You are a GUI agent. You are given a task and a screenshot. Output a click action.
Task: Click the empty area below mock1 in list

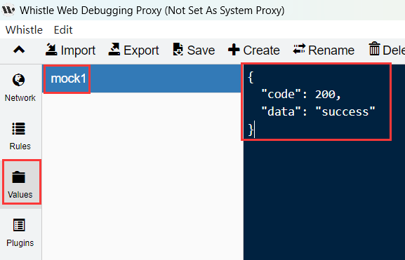[142, 175]
